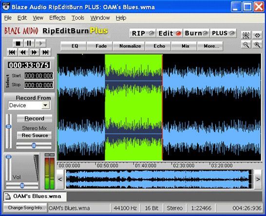Click the Start selection time field
The height and width of the screenshot is (216, 266).
click(39, 76)
